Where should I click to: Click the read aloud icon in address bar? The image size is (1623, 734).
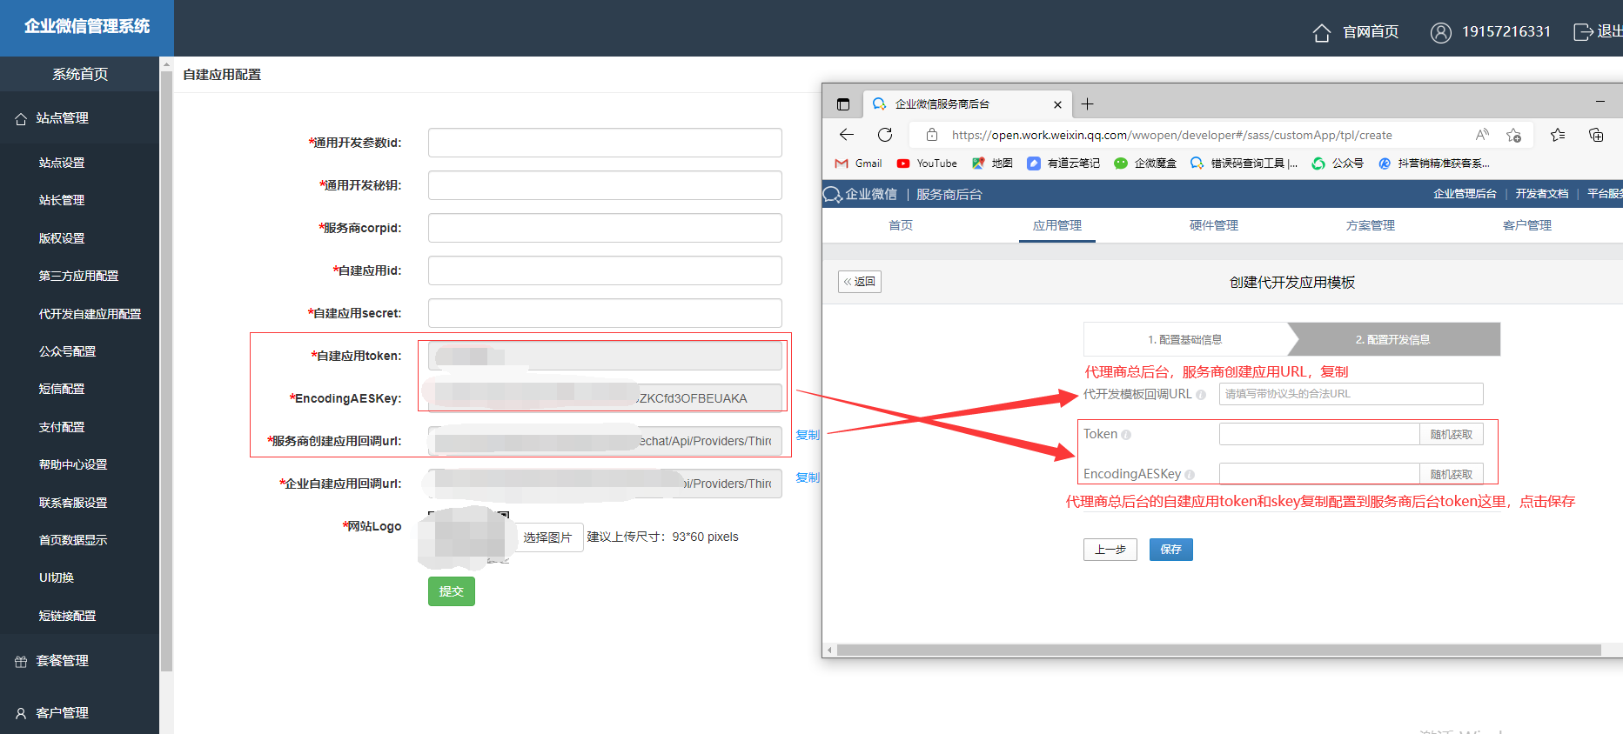1482,135
